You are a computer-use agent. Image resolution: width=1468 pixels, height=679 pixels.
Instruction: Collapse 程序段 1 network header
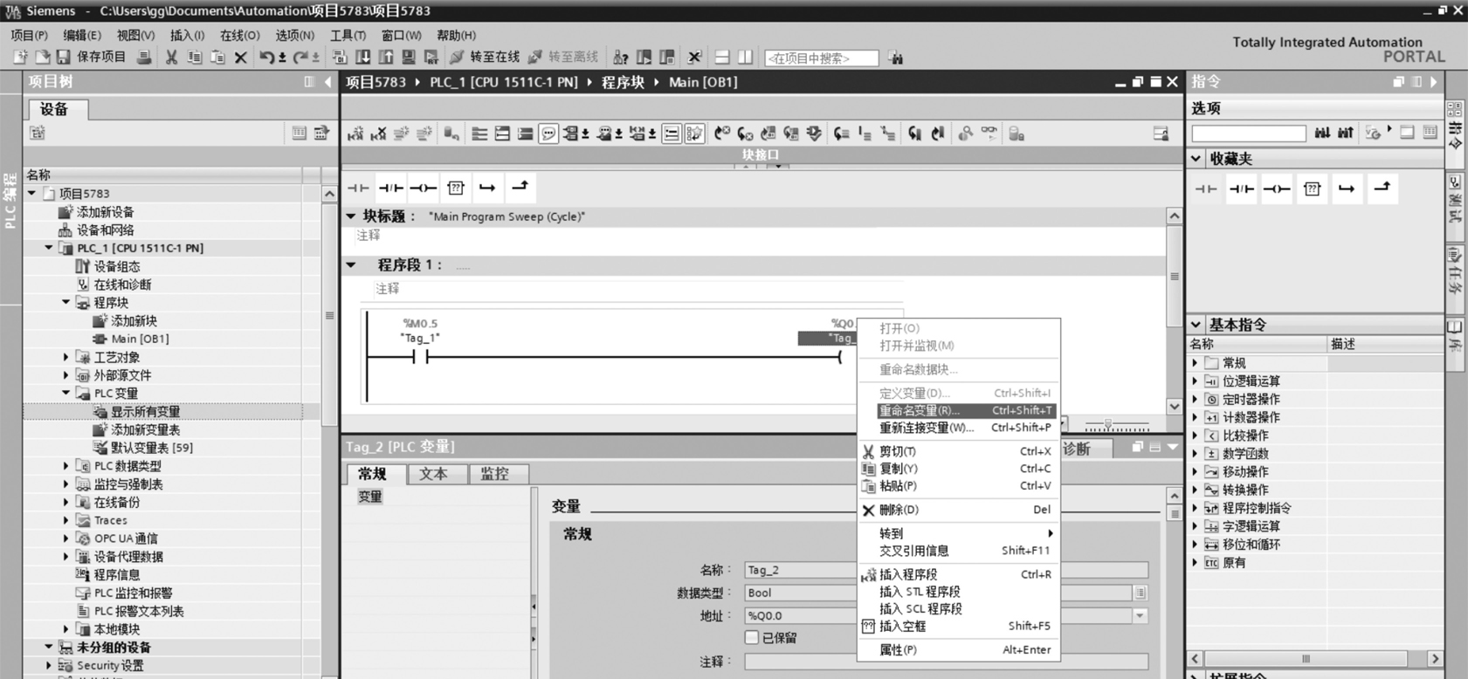click(351, 264)
